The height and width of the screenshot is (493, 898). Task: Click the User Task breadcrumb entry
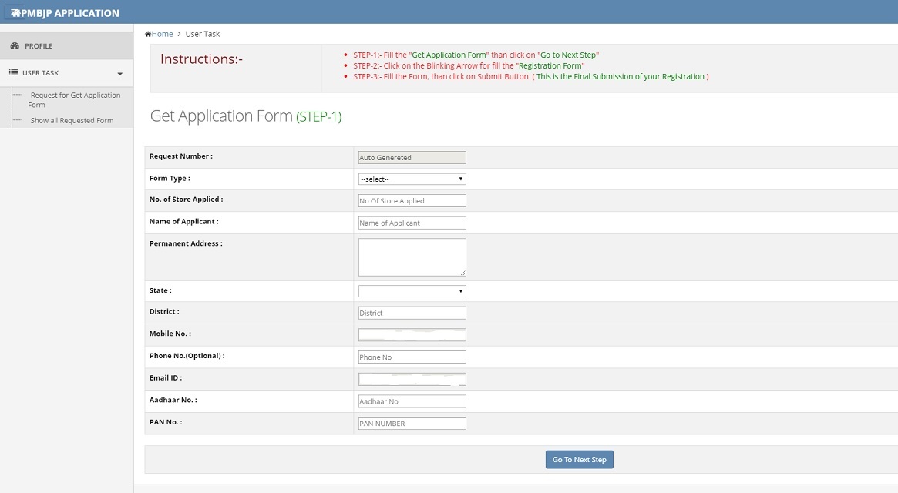click(x=202, y=34)
